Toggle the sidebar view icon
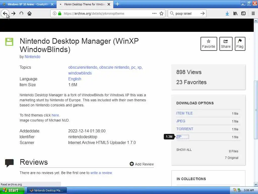This screenshot has height=194, width=258. pyautogui.click(x=243, y=14)
